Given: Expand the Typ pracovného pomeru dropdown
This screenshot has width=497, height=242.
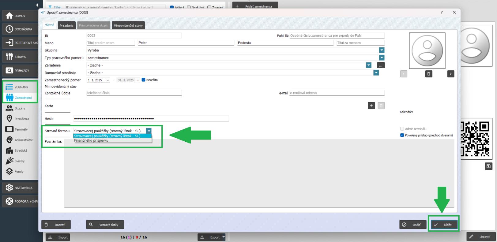Looking at the screenshot, I should [x=381, y=58].
